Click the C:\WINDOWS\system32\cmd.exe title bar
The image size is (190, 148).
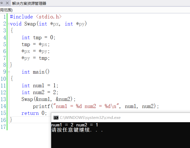(121, 117)
